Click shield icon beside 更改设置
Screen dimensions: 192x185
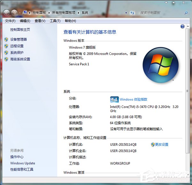coord(153,144)
